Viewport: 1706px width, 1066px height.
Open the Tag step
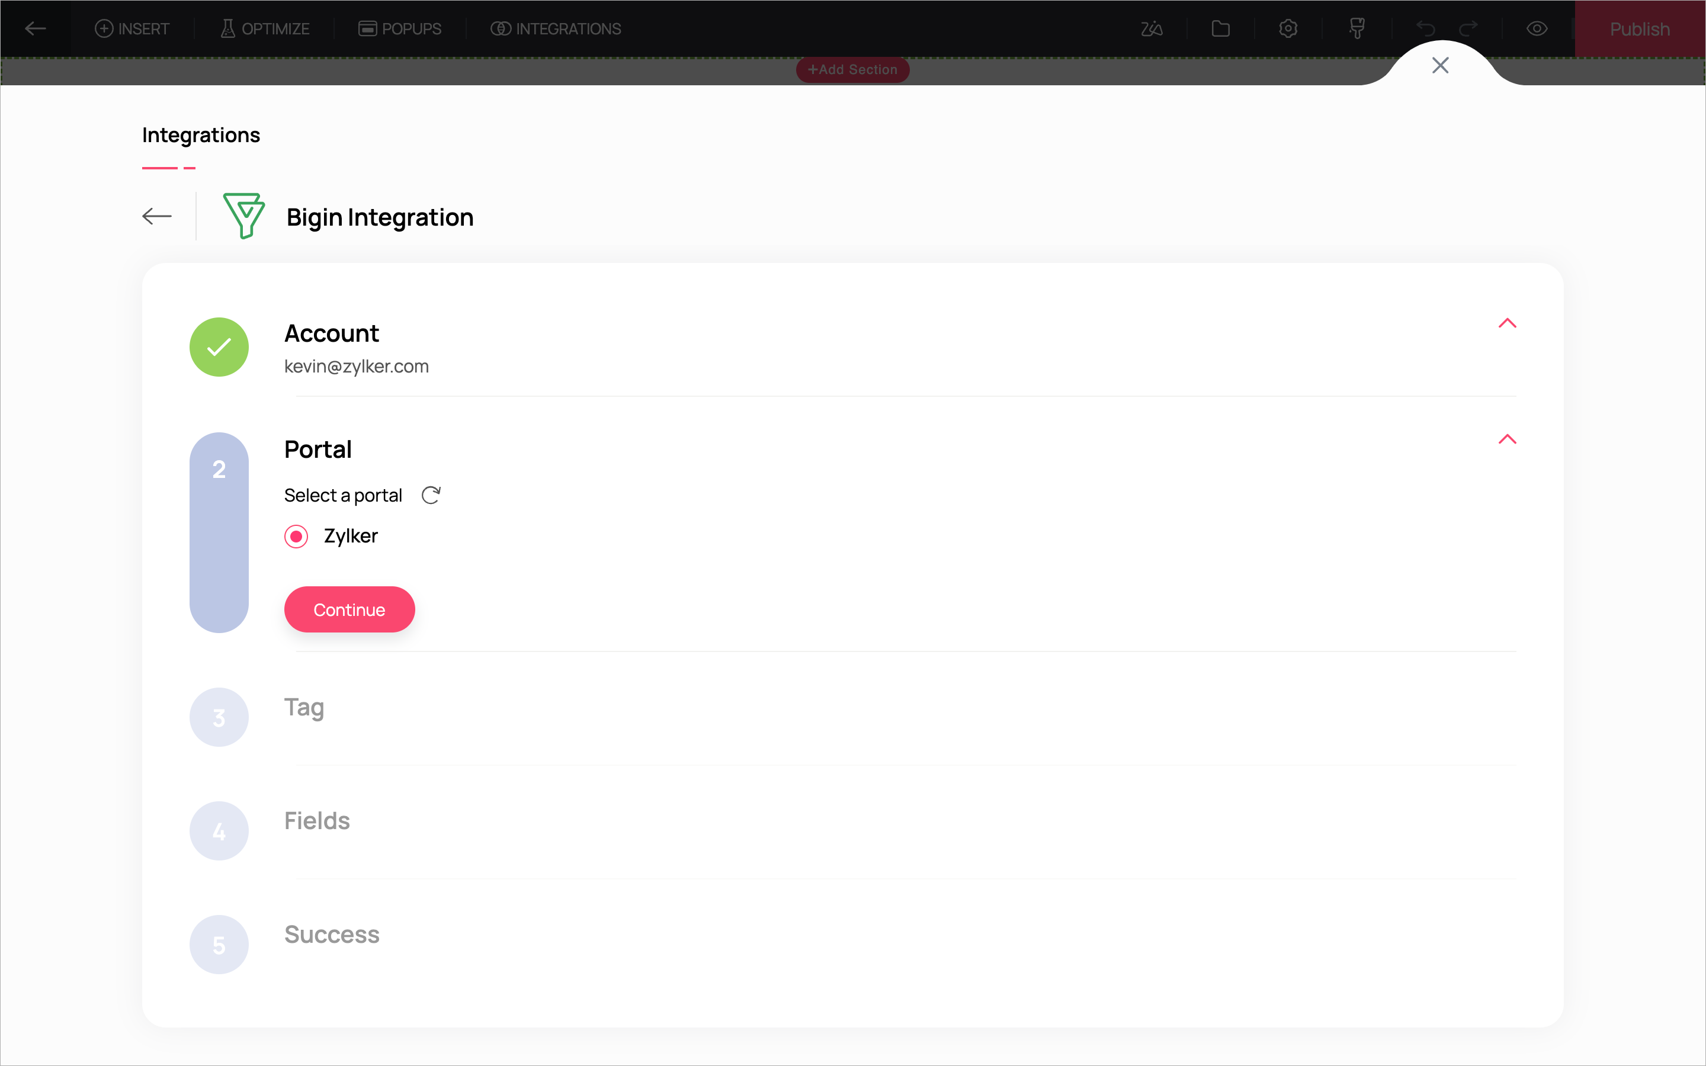click(304, 707)
